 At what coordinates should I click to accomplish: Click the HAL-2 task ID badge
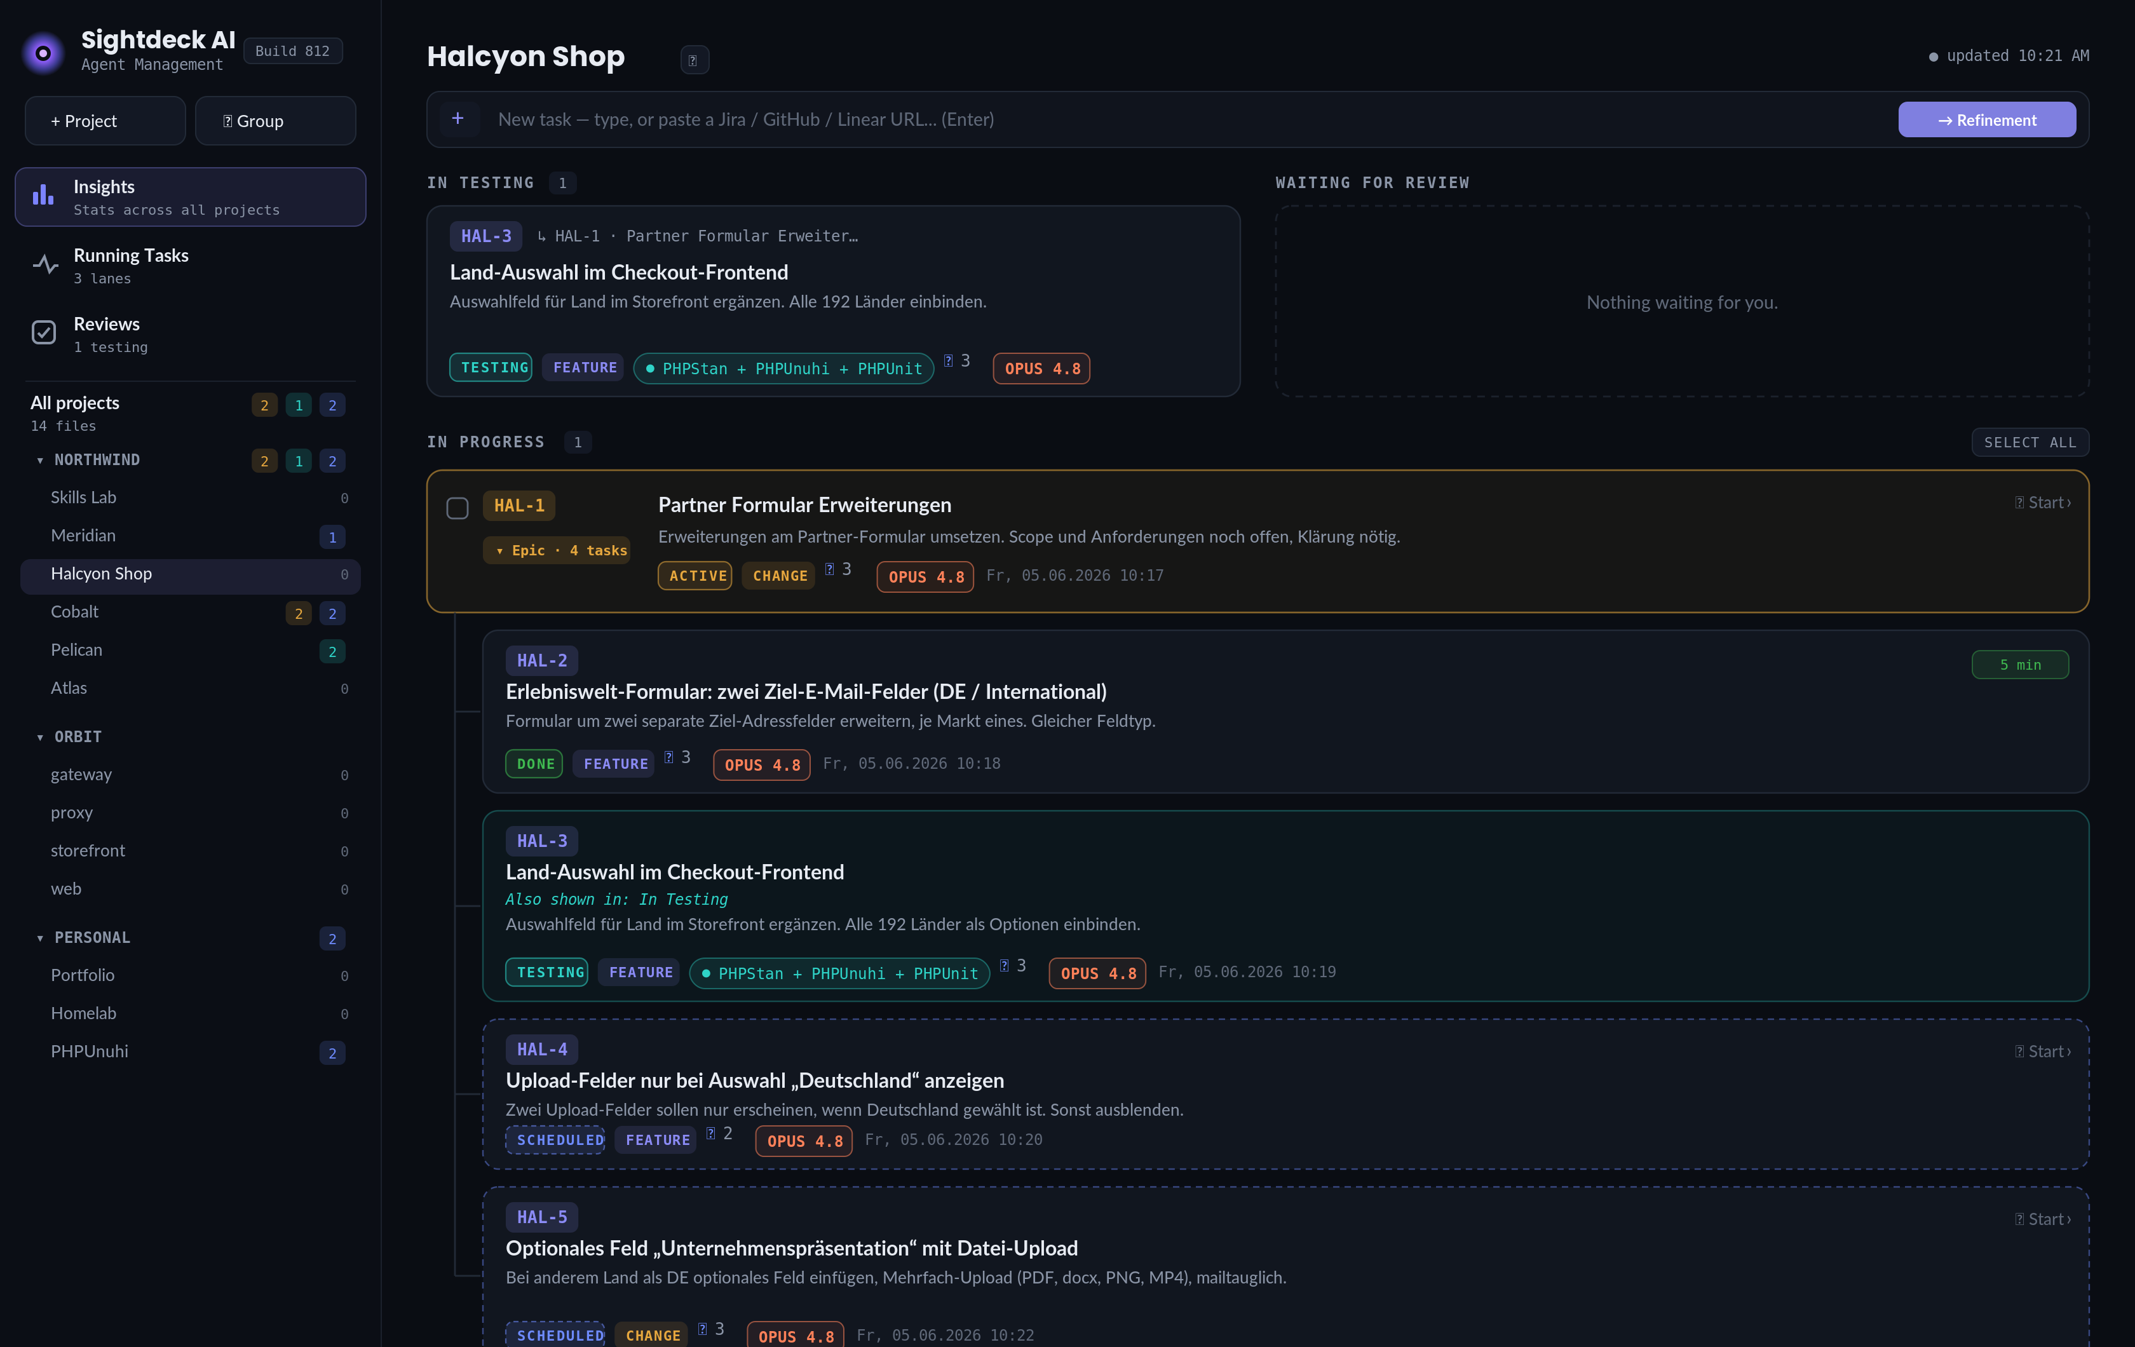542,661
